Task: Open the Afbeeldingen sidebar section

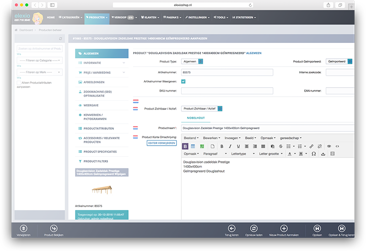Action: click(x=102, y=82)
